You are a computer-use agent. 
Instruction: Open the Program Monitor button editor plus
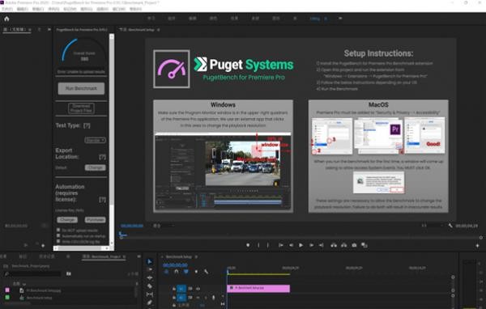(477, 245)
